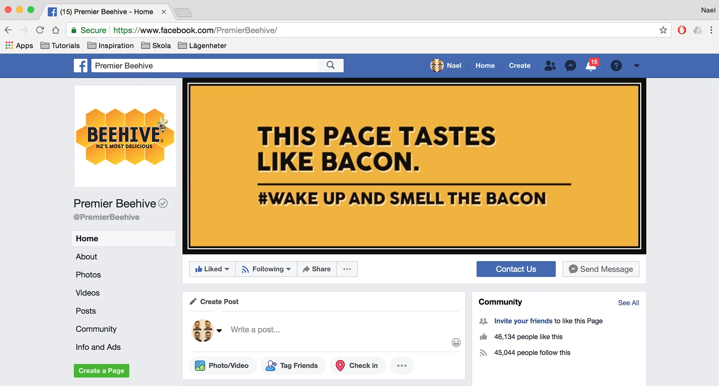Click Create in the blue header

tap(519, 66)
